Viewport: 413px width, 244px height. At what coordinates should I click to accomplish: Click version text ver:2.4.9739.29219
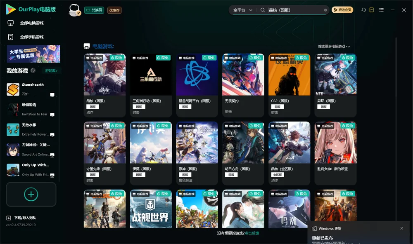(21, 225)
